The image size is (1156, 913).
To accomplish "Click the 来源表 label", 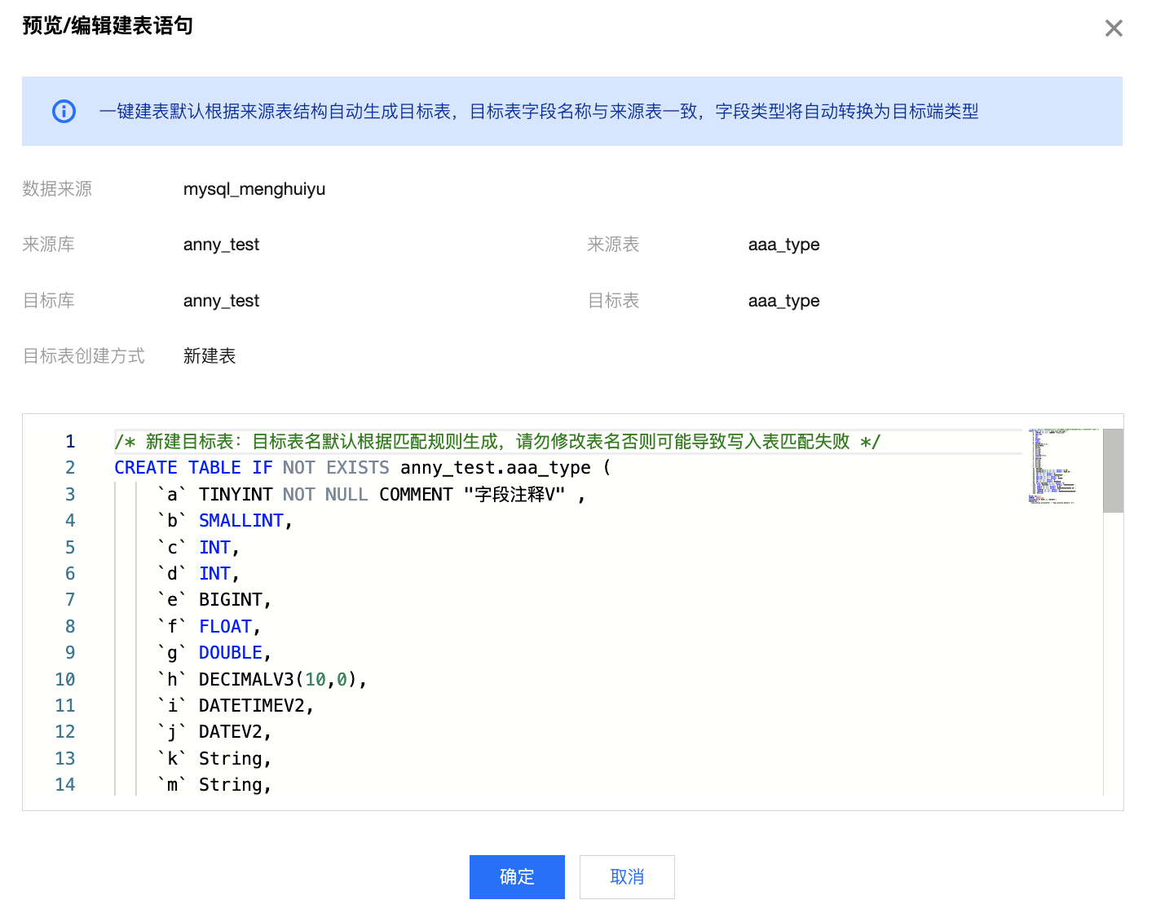I will 613,245.
